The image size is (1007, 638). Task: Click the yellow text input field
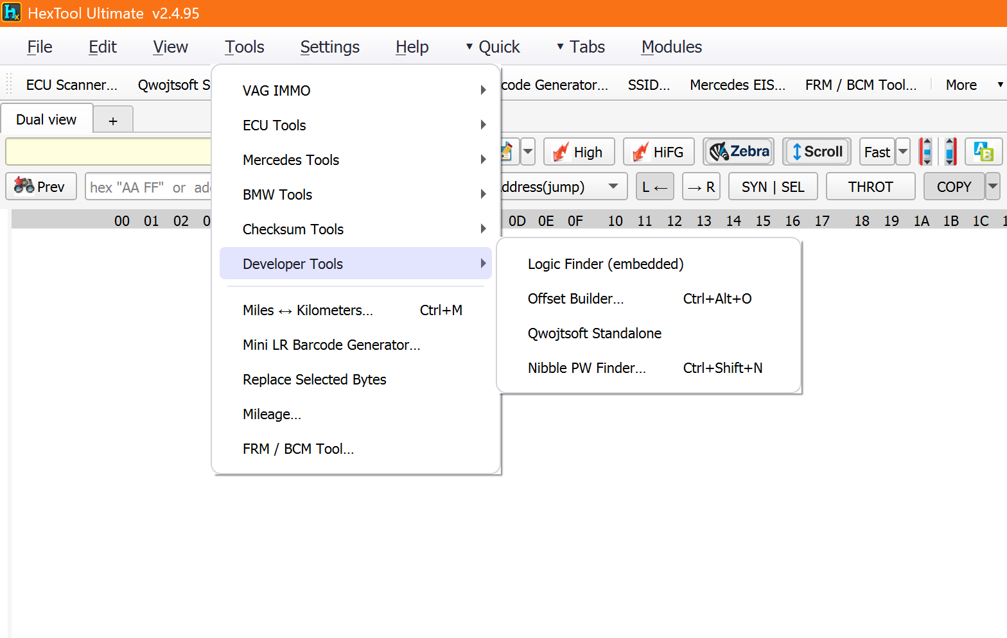109,152
